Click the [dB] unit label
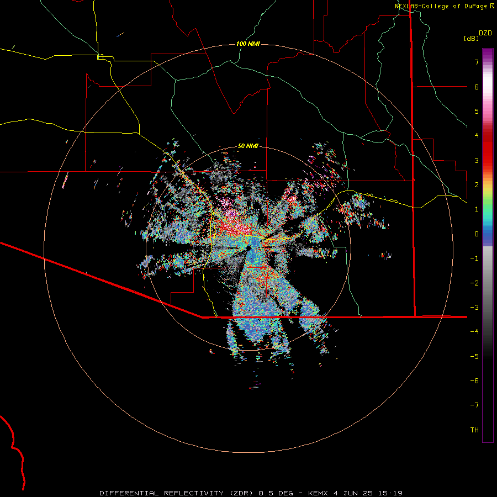Viewport: 497px width, 497px height. tap(471, 38)
